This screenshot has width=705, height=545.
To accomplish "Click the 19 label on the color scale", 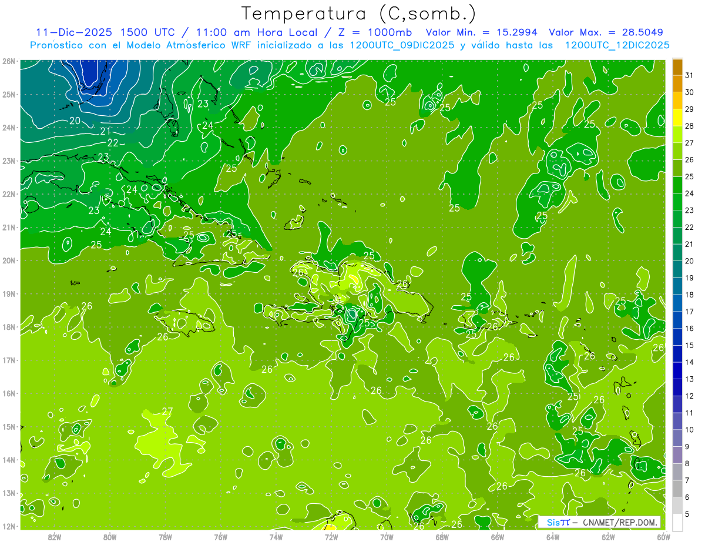I will (x=690, y=278).
